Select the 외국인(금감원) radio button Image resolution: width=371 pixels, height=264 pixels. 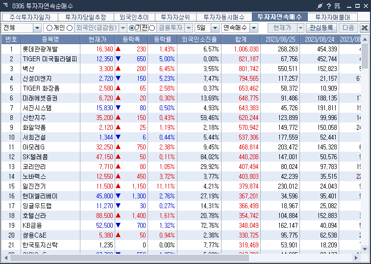point(70,28)
